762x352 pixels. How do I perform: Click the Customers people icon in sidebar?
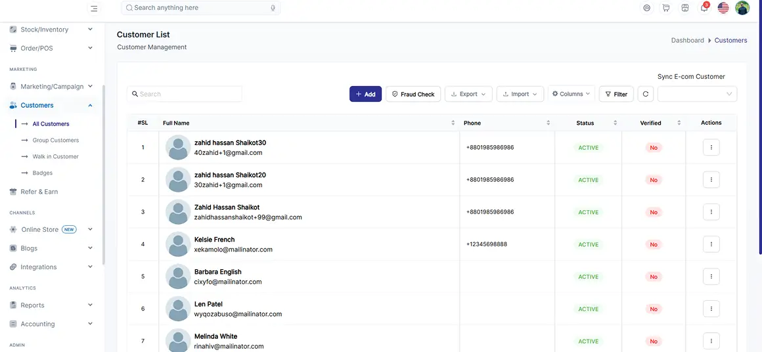(13, 105)
